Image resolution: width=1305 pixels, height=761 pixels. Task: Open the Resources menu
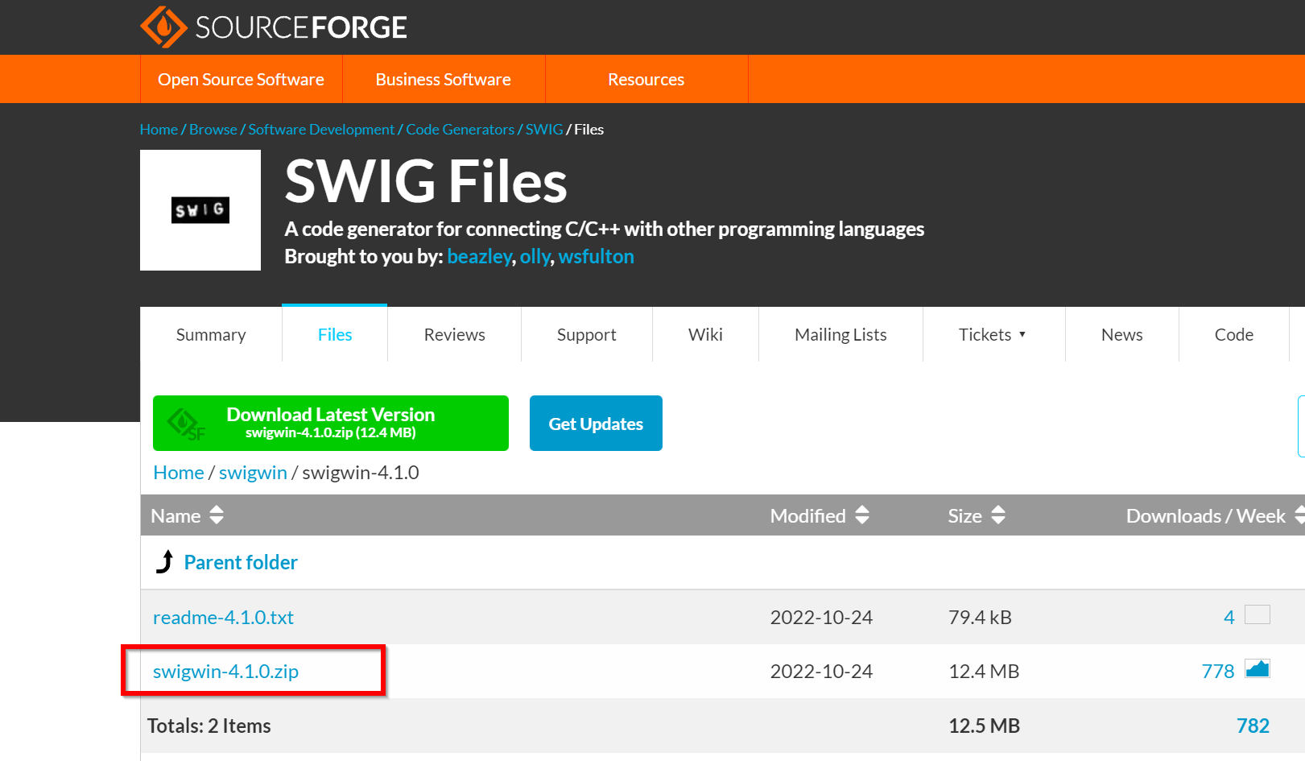pos(646,80)
